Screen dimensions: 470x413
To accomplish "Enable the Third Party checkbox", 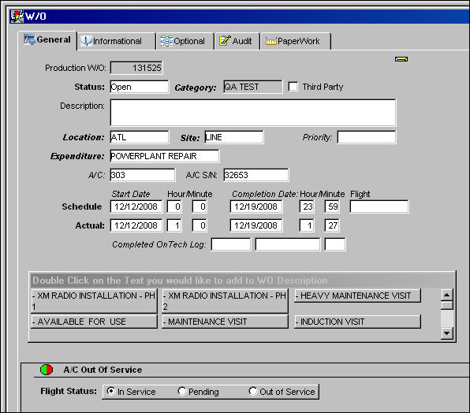I will [x=293, y=87].
